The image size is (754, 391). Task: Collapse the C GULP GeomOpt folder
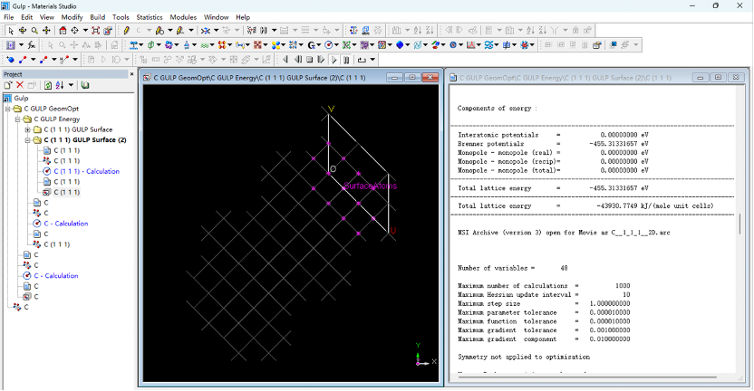8,109
